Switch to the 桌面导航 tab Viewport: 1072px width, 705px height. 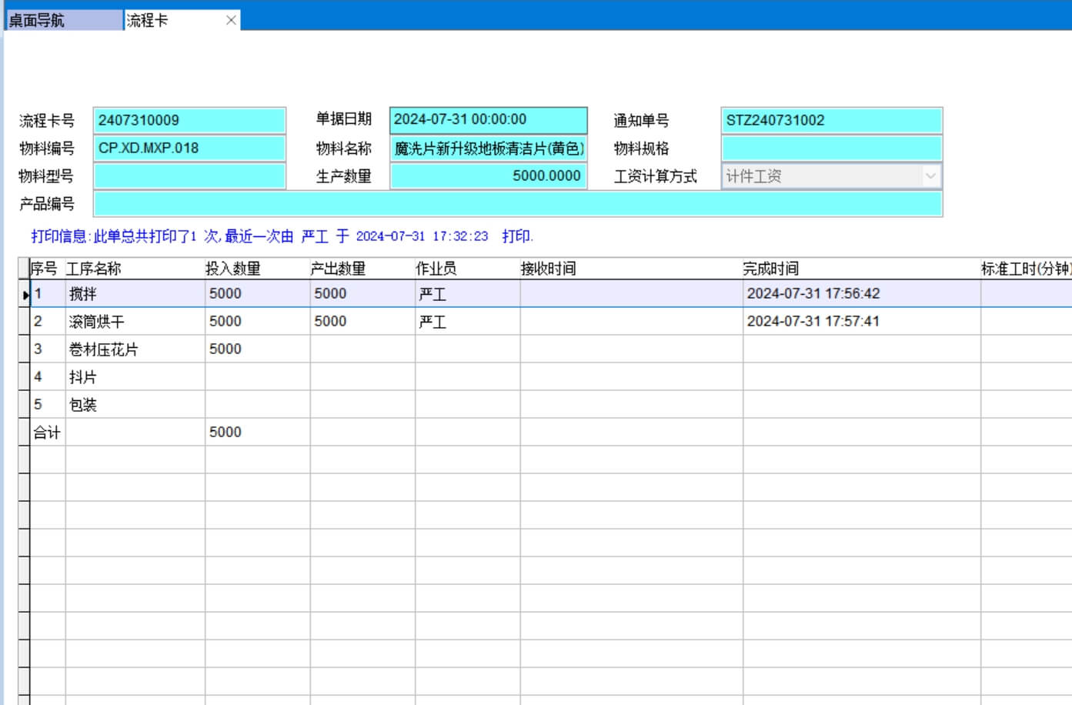(63, 20)
